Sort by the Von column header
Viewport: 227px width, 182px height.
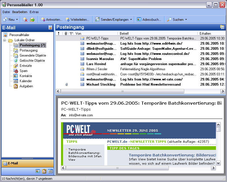(96, 34)
